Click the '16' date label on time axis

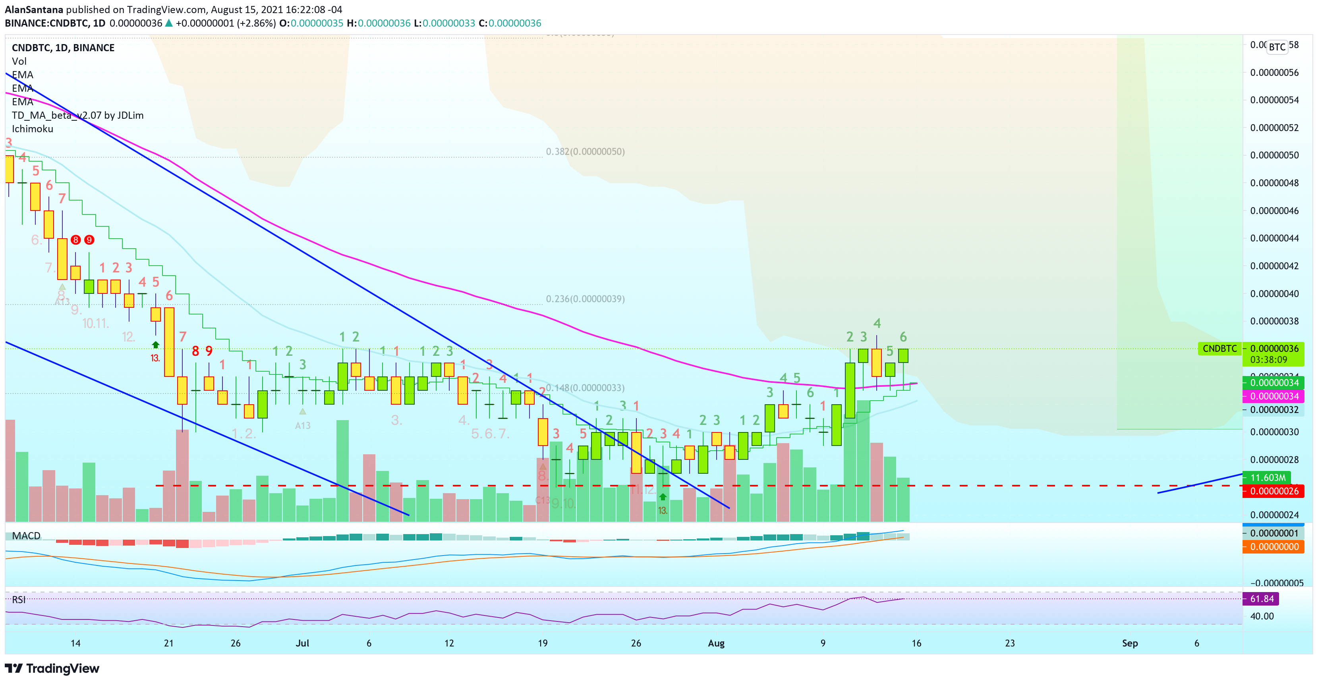pos(916,643)
